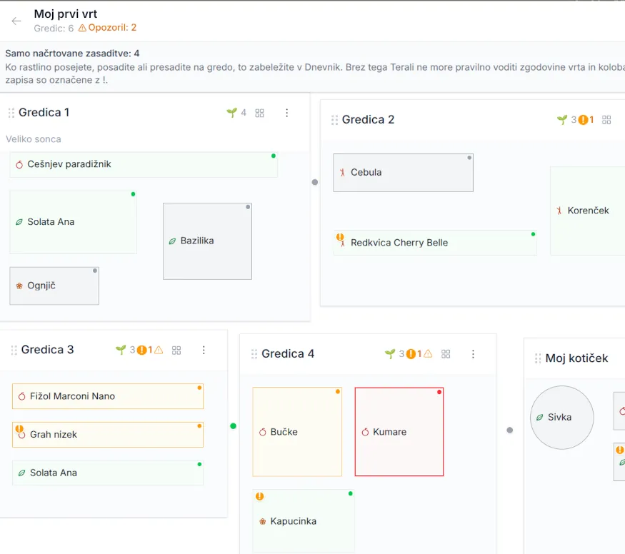Select the Kapucinka planting box
This screenshot has width=625, height=554.
coord(304,521)
